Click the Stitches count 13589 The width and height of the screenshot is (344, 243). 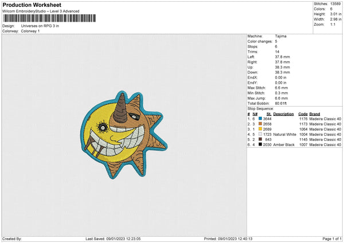pos(337,3)
